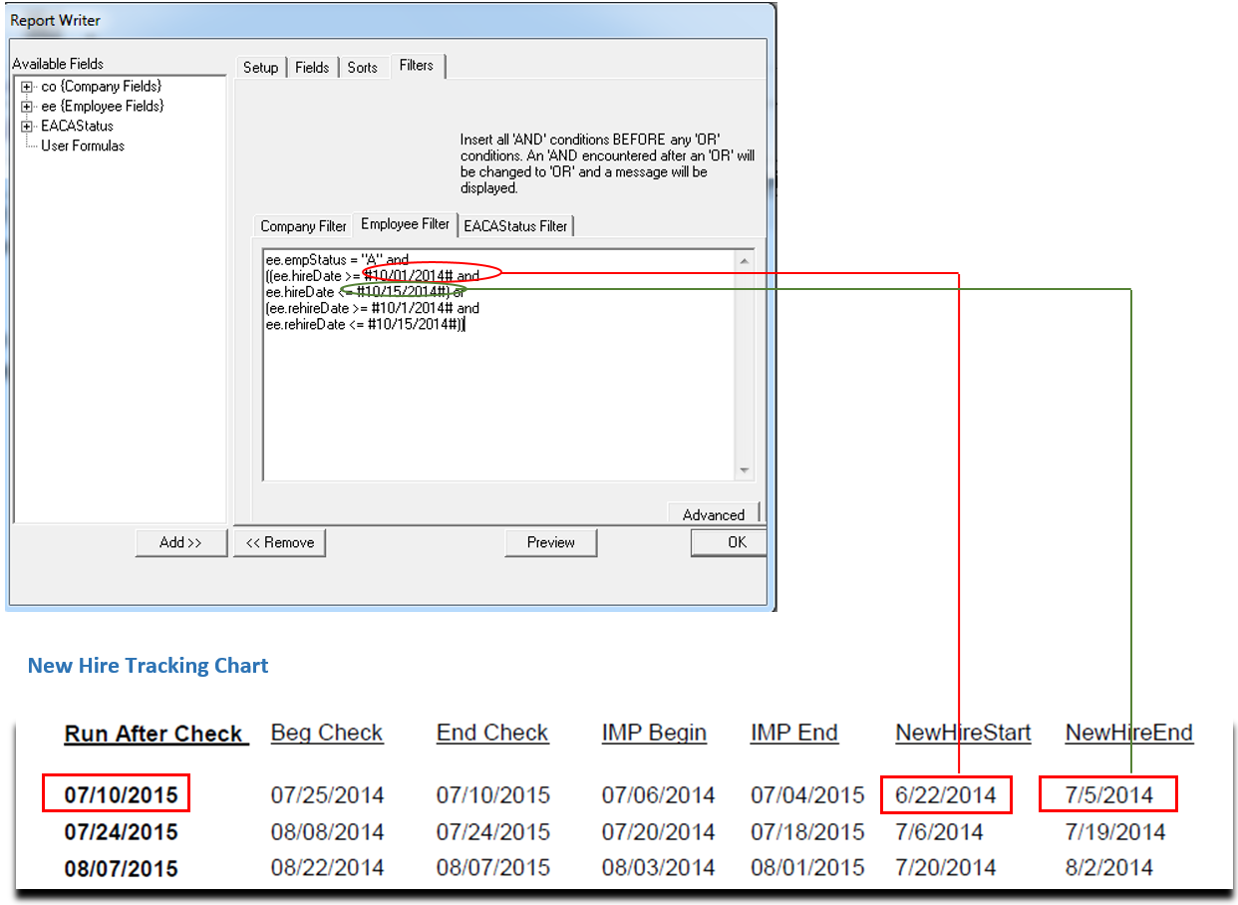Click inside the employee filter text area
The image size is (1238, 905).
[498, 399]
